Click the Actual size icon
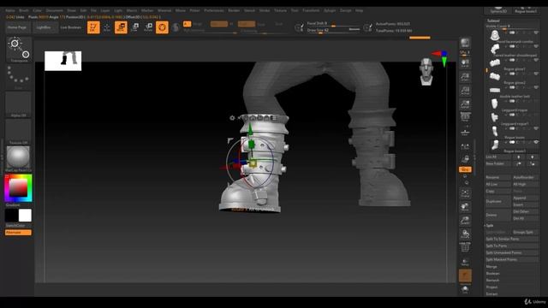 pyautogui.click(x=465, y=91)
